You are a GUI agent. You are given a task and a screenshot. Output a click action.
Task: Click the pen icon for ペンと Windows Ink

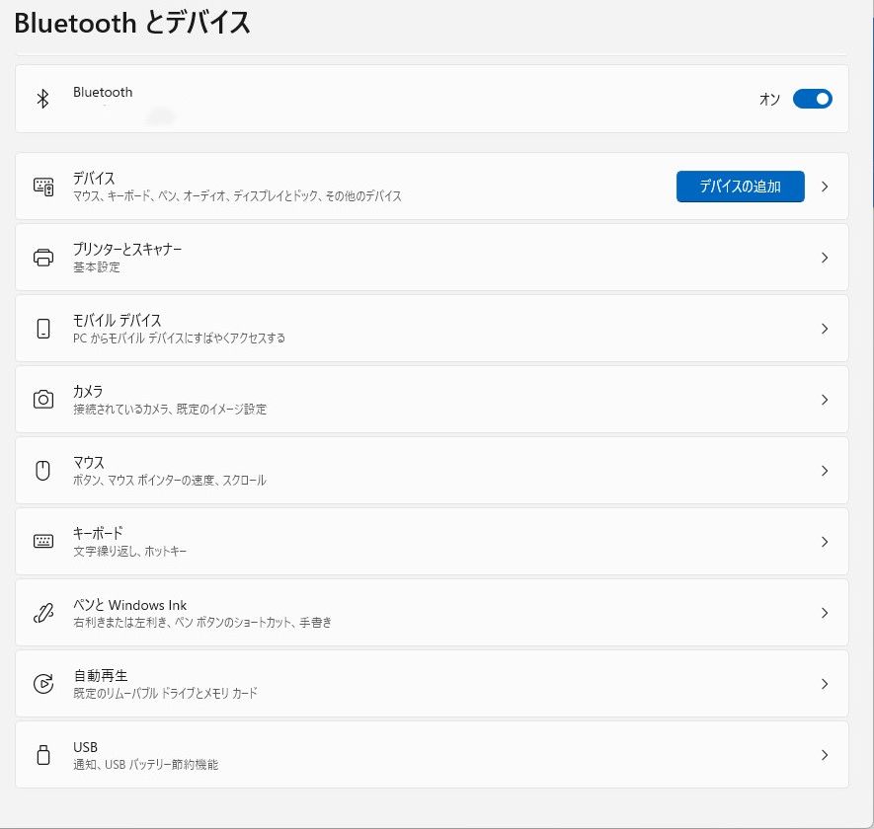(x=43, y=613)
